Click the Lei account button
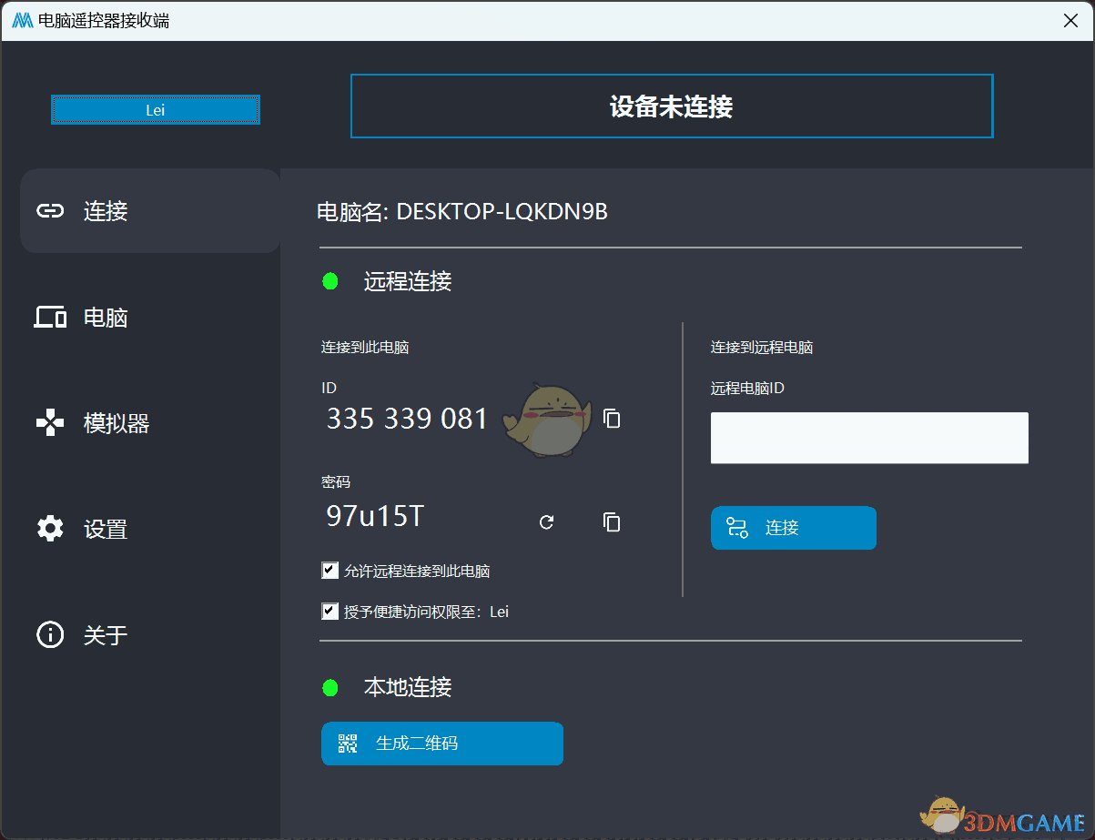 [156, 110]
